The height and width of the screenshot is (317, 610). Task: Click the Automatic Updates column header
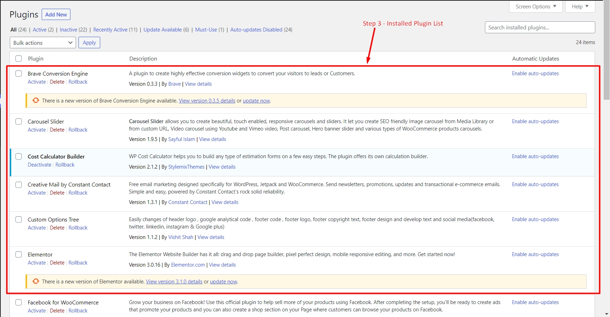click(x=535, y=59)
